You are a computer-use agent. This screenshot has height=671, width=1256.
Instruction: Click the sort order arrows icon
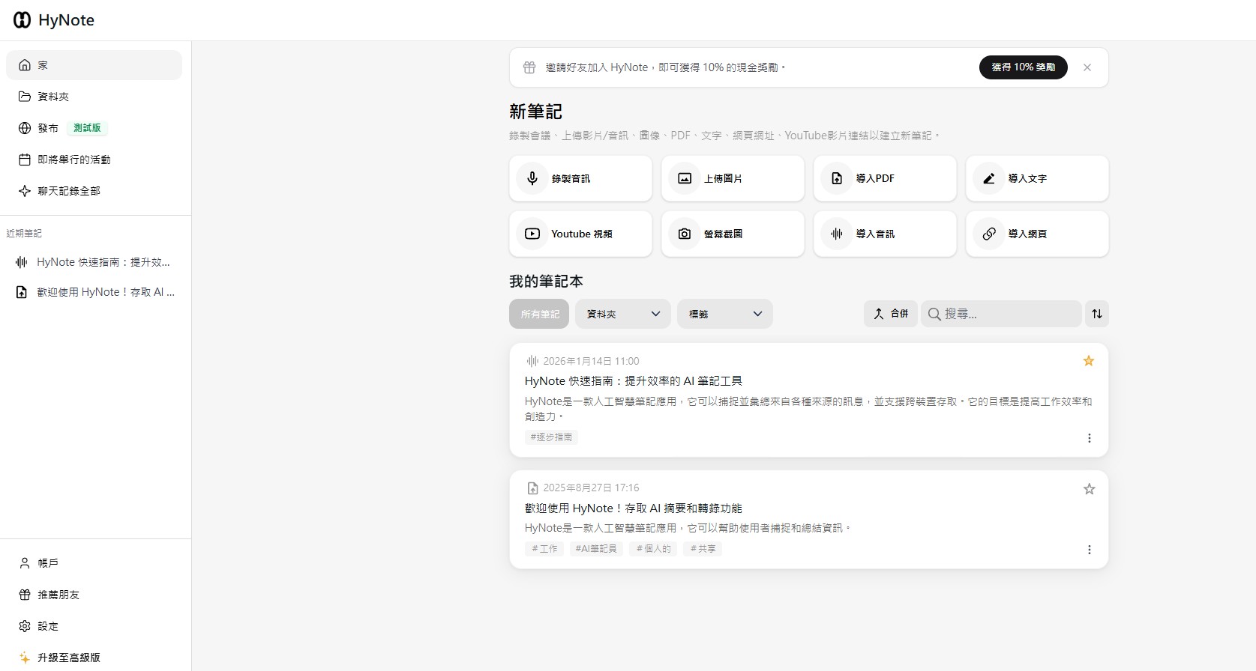click(x=1097, y=314)
